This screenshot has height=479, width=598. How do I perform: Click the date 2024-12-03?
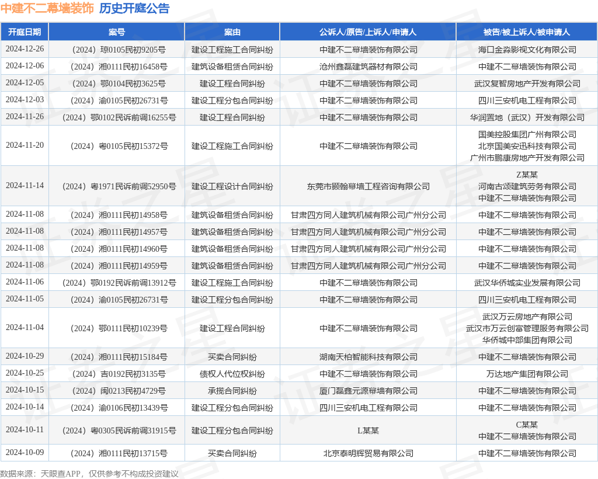25,99
